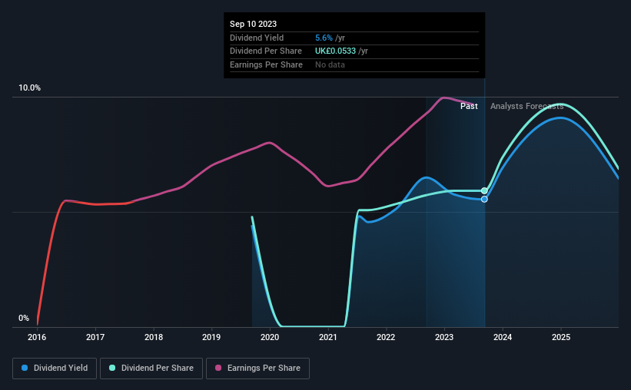Screen dimensions: 631x390
Task: Click the UK£0.0533 dividend per share value
Action: coord(336,51)
